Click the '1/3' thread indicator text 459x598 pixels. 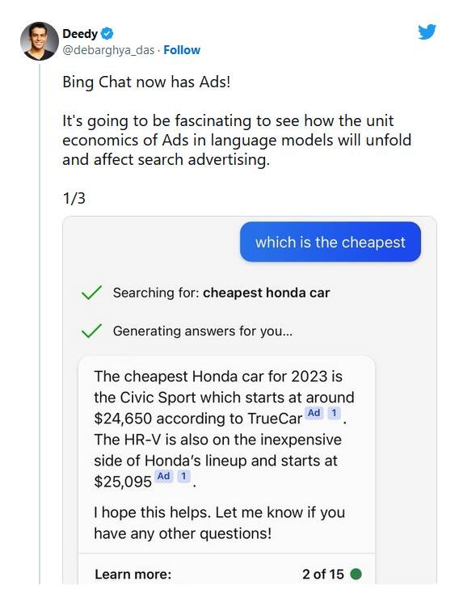(x=74, y=198)
